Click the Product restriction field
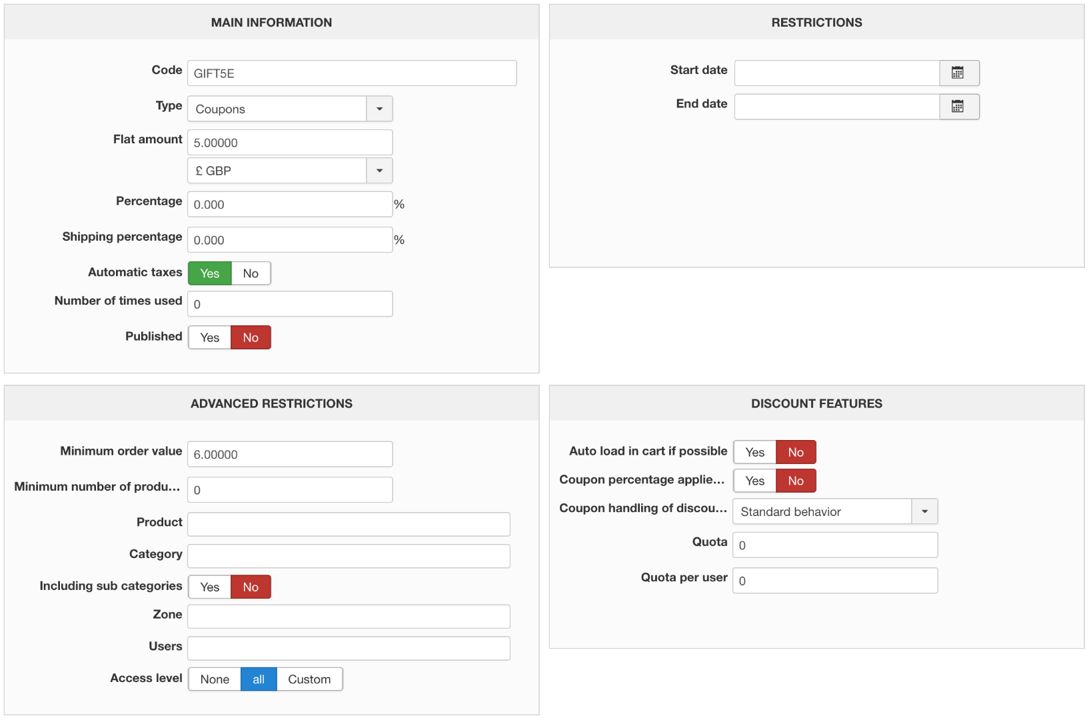The height and width of the screenshot is (720, 1091). pos(349,524)
